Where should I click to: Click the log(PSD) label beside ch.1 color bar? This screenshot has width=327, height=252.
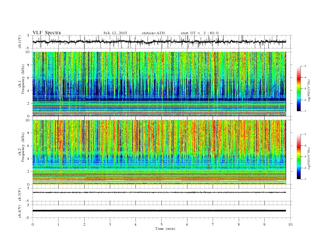point(309,89)
